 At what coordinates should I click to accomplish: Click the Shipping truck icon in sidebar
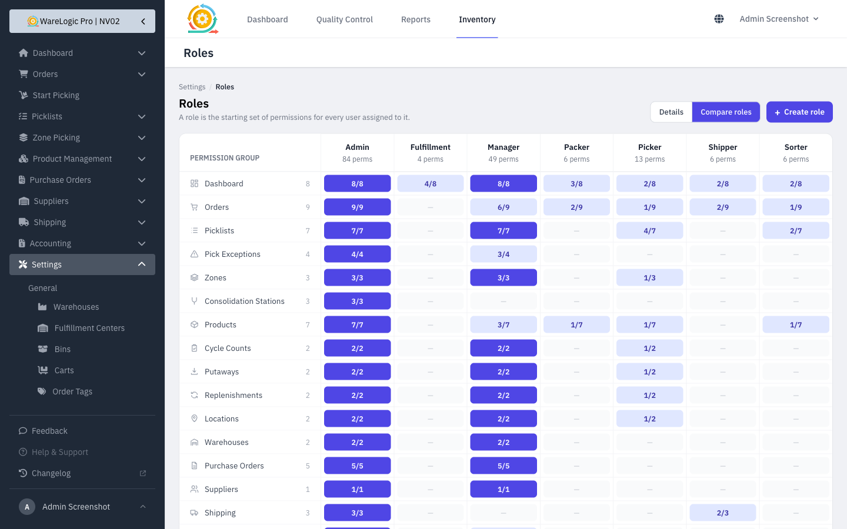[x=24, y=222]
